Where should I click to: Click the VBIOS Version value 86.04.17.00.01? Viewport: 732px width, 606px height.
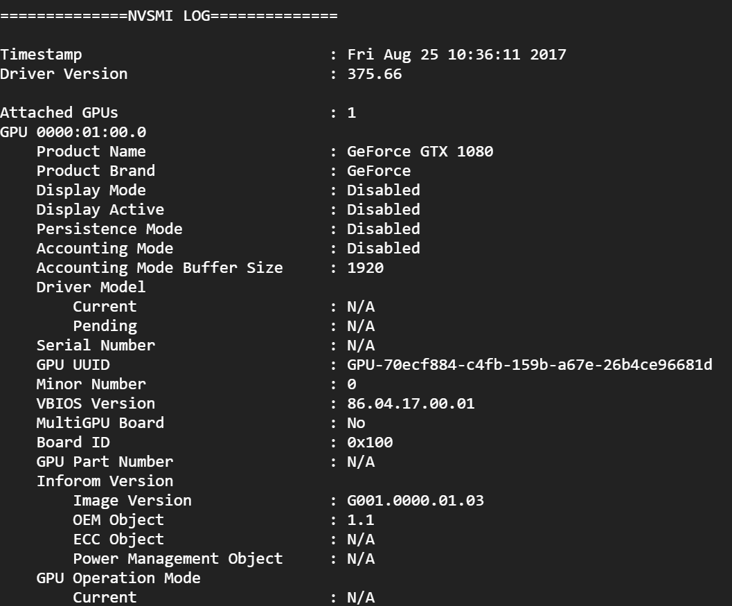(411, 403)
